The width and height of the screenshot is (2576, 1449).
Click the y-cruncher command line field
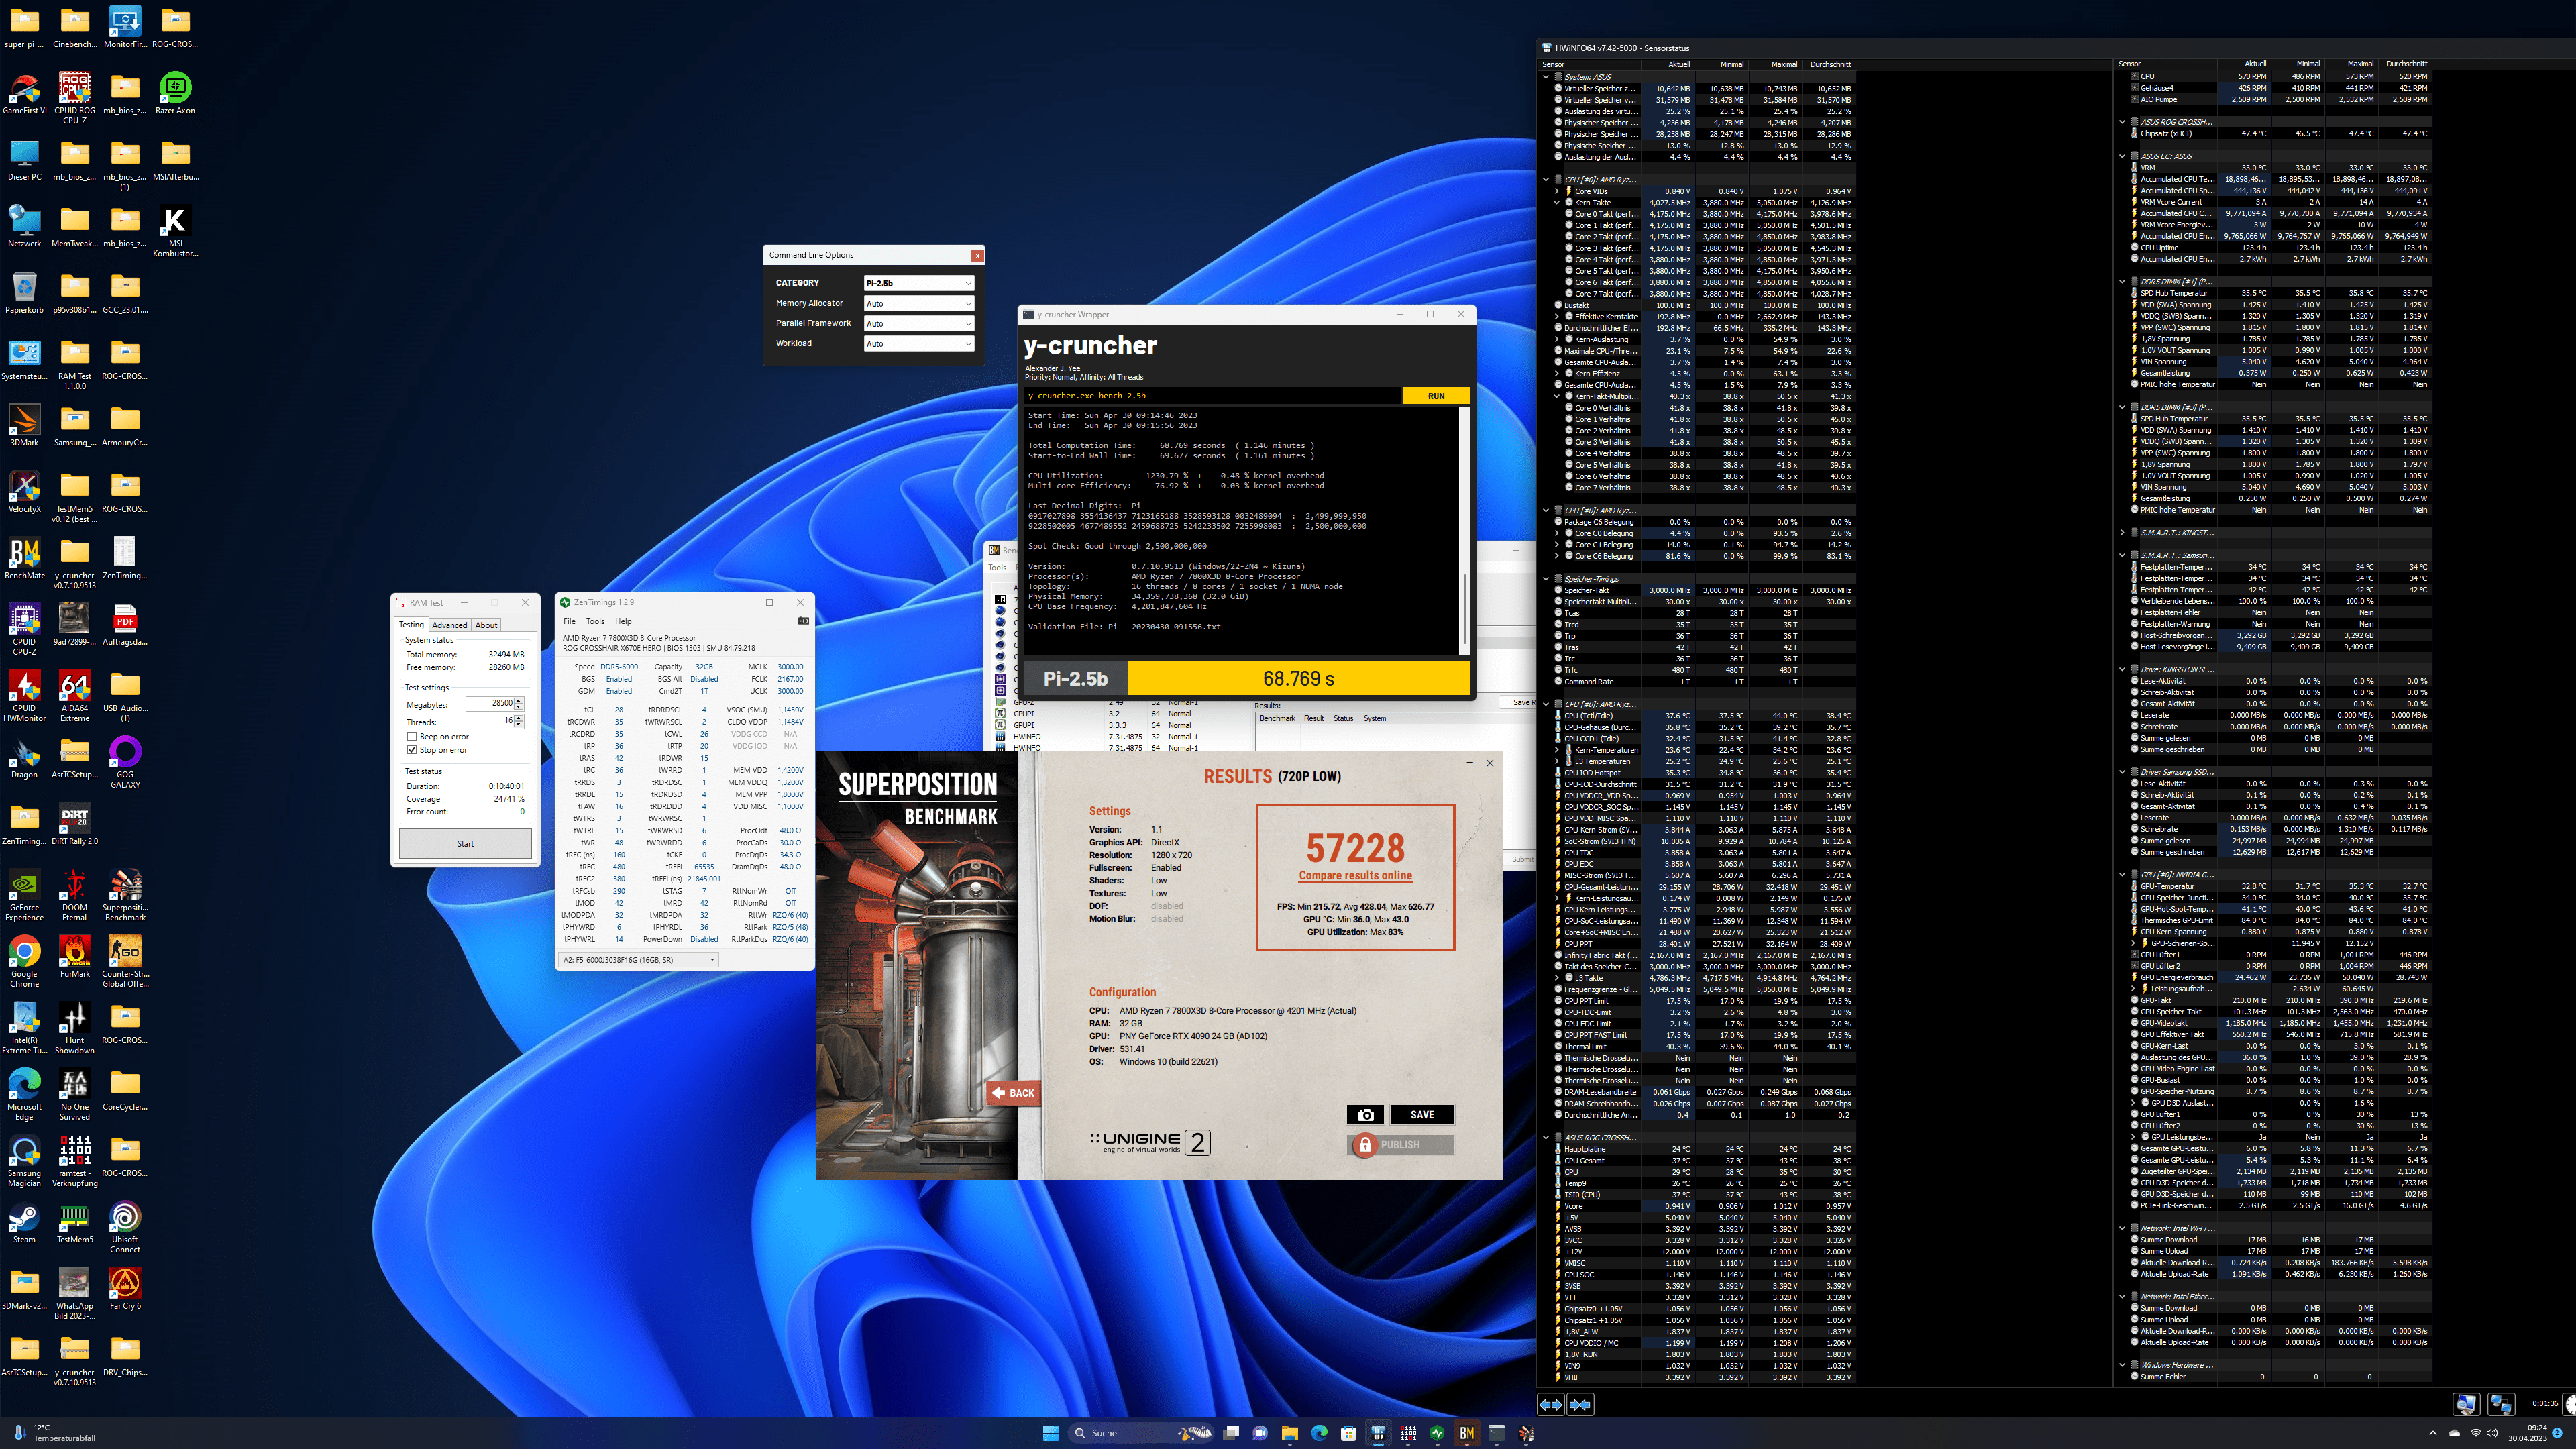[1212, 396]
